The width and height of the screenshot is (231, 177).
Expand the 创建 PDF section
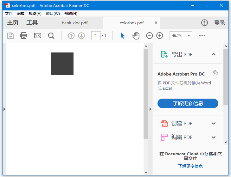coord(214,124)
